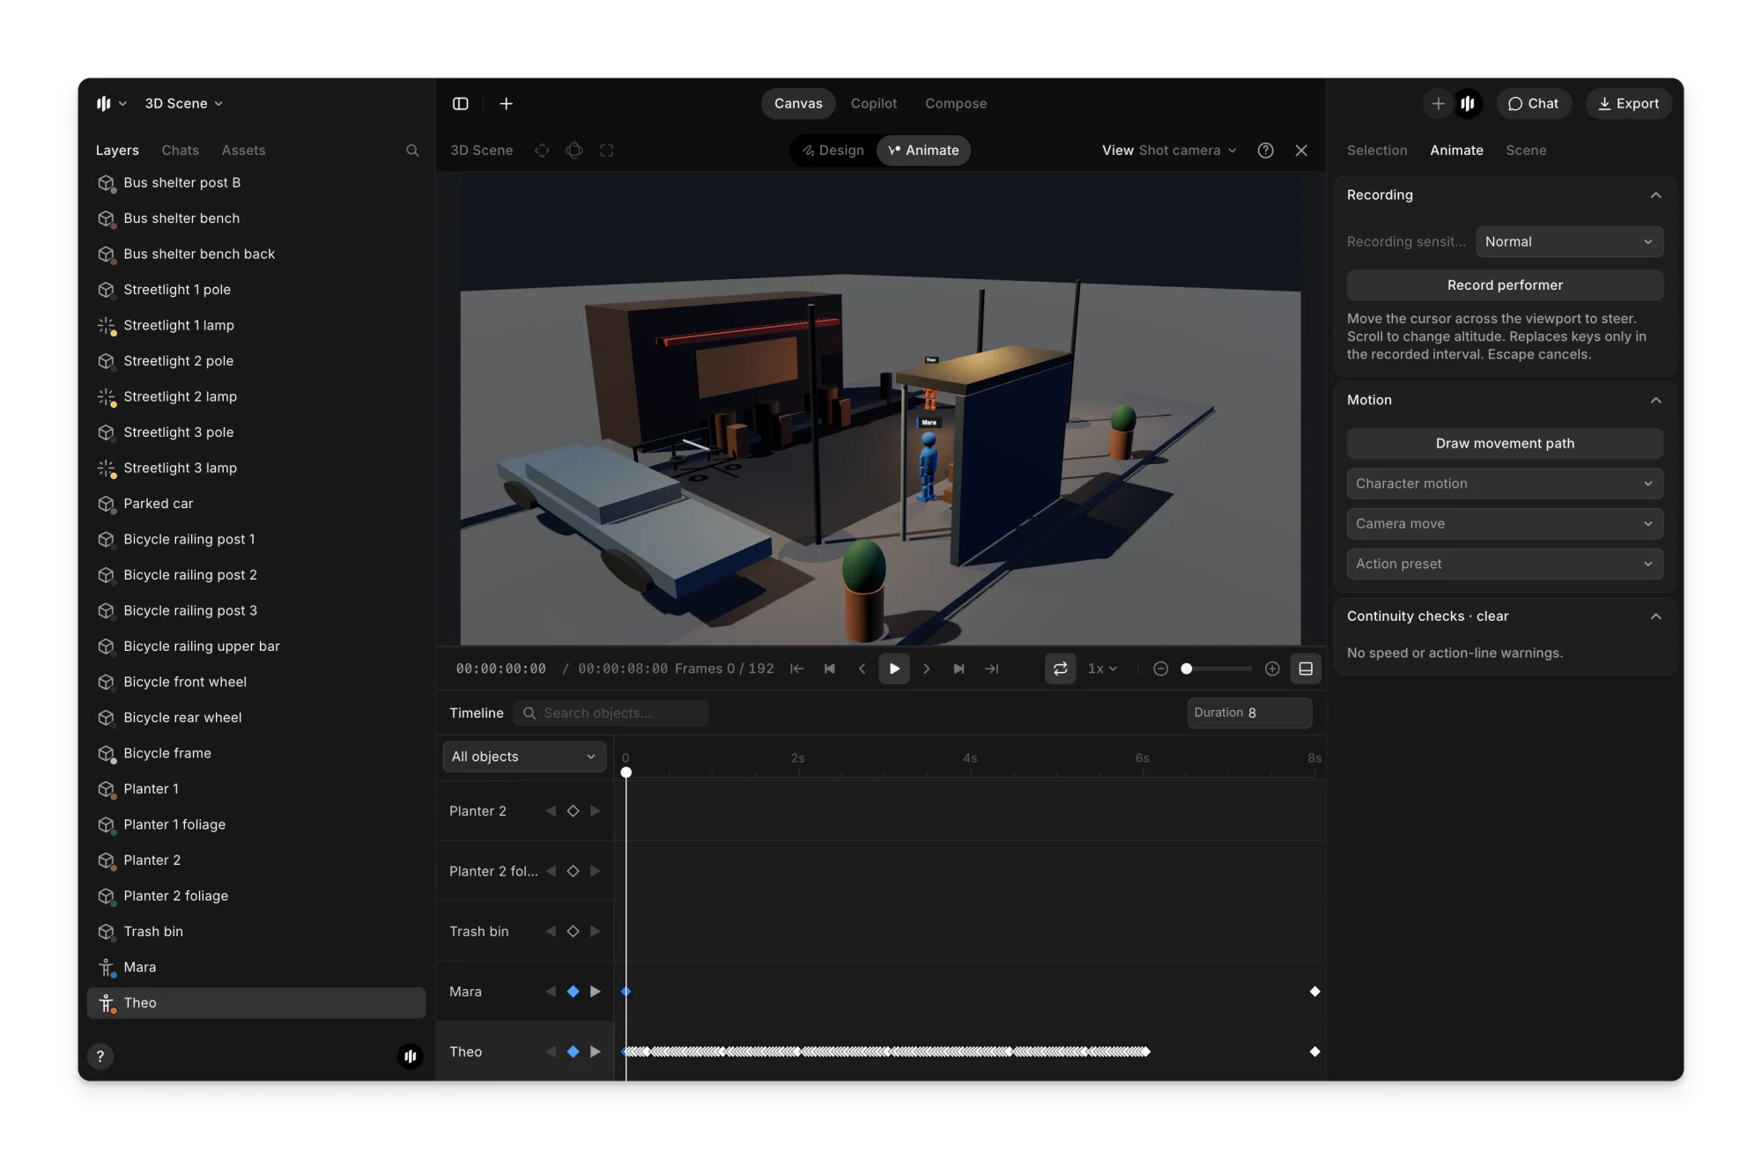This screenshot has width=1762, height=1159.
Task: Open the Assets tab
Action: click(243, 151)
